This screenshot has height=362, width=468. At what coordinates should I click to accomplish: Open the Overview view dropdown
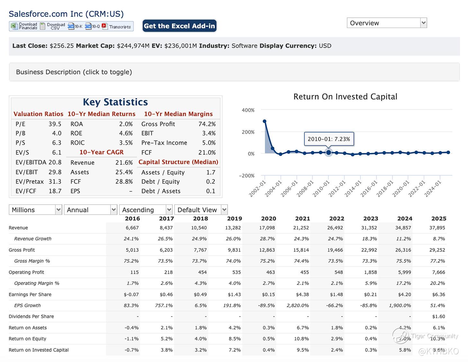pos(387,23)
